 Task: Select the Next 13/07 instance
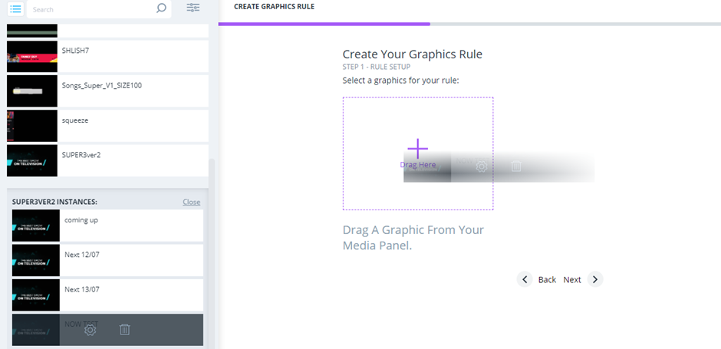(107, 295)
